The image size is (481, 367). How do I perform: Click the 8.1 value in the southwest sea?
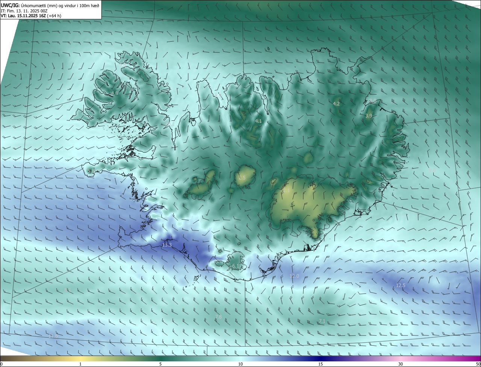point(67,290)
